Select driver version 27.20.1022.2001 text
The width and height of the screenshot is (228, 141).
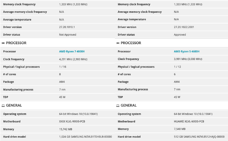tap(184, 27)
